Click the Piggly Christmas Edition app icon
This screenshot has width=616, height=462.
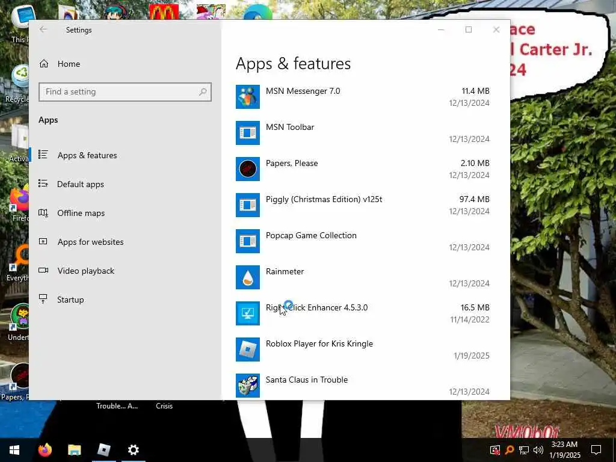click(x=247, y=205)
